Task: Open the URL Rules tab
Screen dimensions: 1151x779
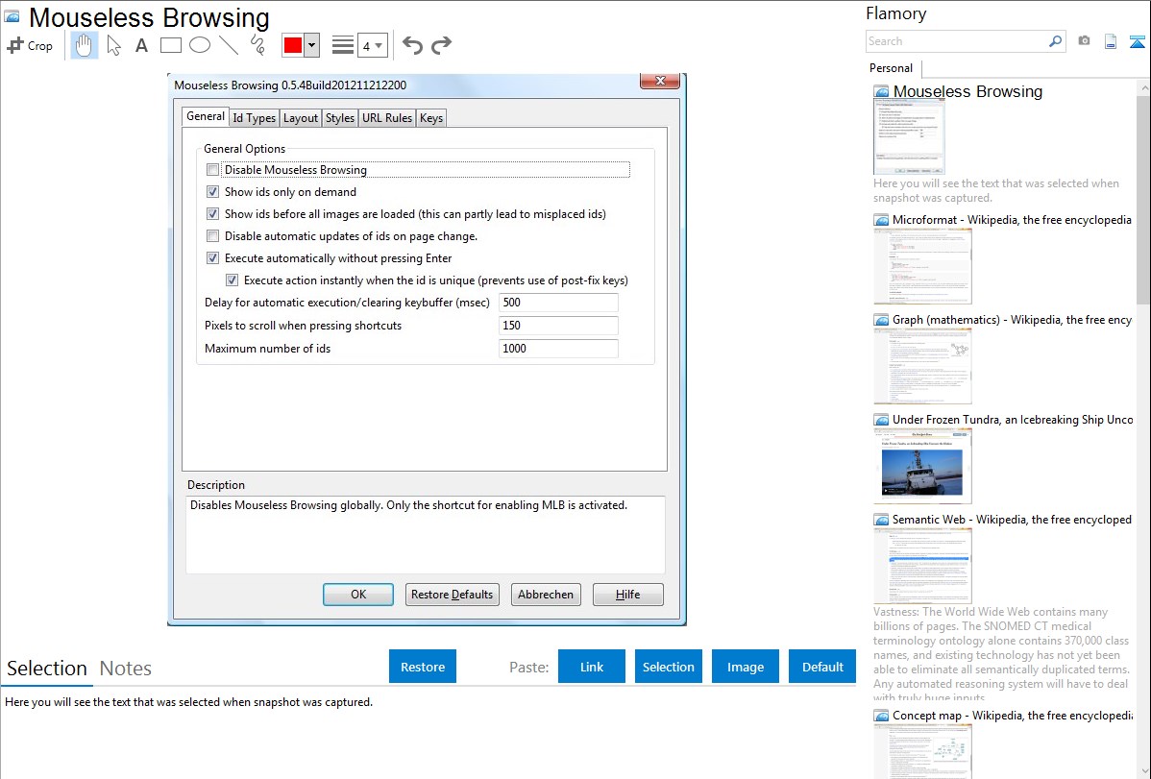Action: [x=387, y=117]
